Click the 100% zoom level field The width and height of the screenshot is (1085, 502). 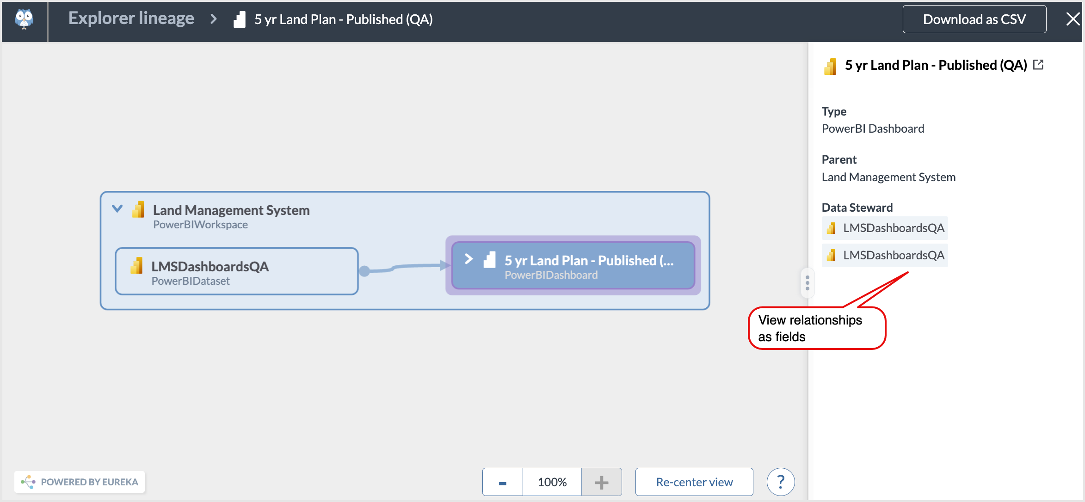pyautogui.click(x=552, y=482)
